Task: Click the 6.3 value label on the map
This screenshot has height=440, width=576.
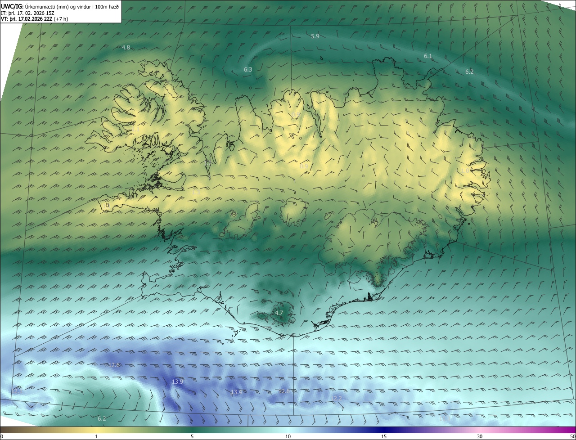Action: click(248, 69)
